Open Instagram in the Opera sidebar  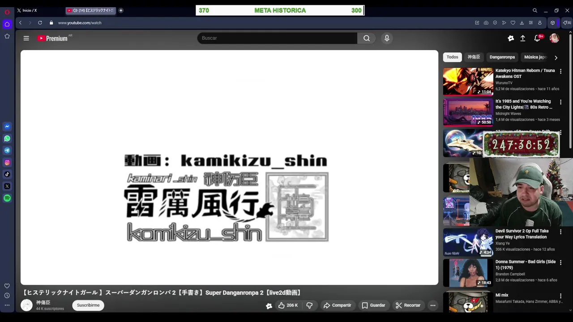point(7,162)
